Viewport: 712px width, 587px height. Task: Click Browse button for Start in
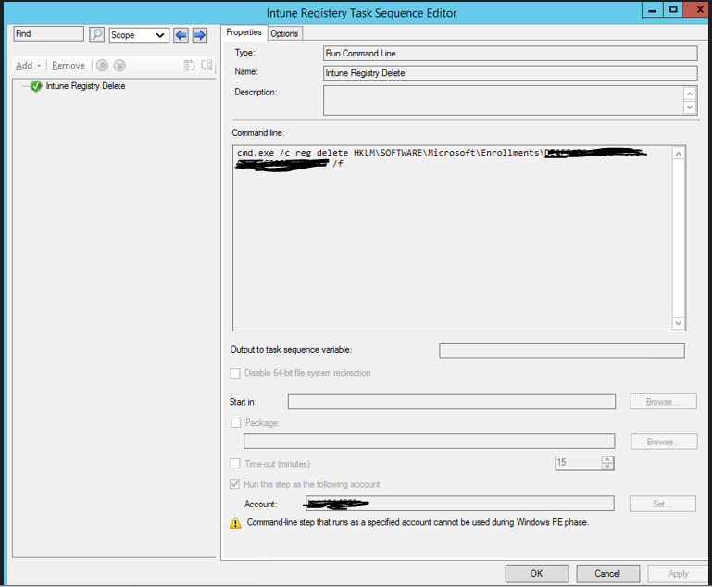(x=663, y=402)
